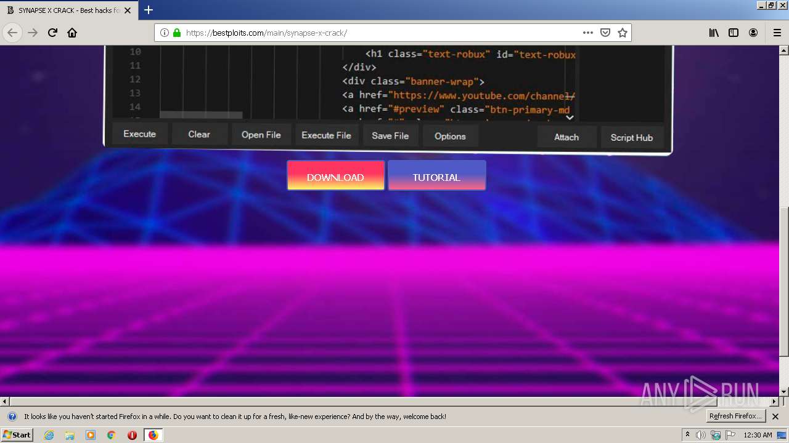Open the media player taskbar icon
Screen dimensions: 789x443
(x=91, y=435)
